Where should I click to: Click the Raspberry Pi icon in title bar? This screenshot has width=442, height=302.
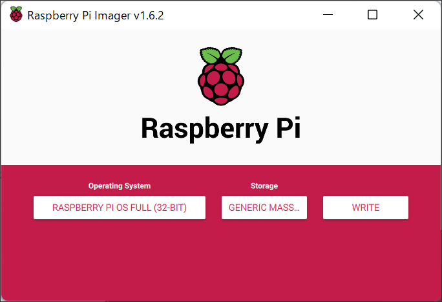pos(16,14)
